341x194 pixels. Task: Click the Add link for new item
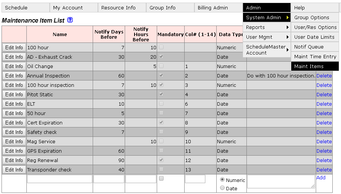tap(321, 177)
